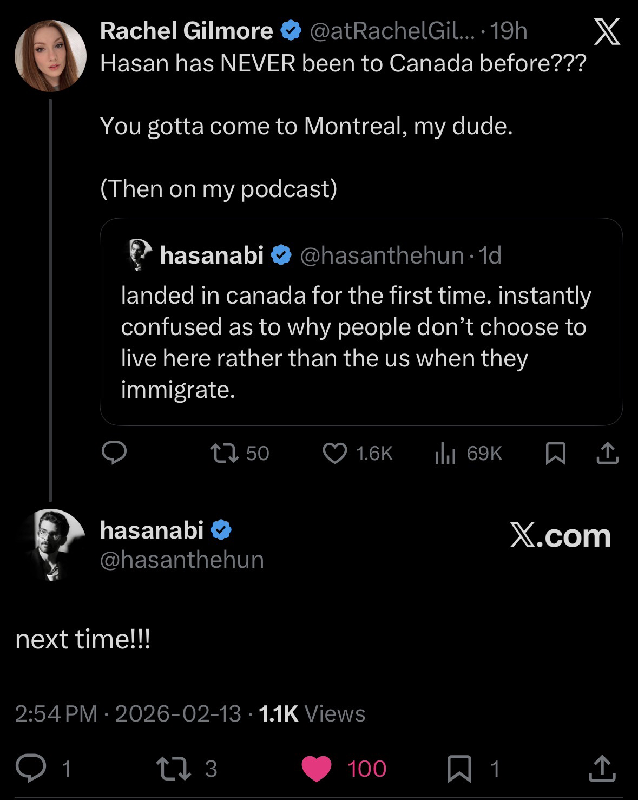Share Rachel Gilmore's post

(607, 454)
